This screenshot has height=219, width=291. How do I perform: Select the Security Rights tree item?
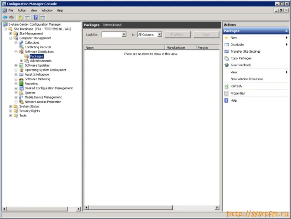[29, 111]
